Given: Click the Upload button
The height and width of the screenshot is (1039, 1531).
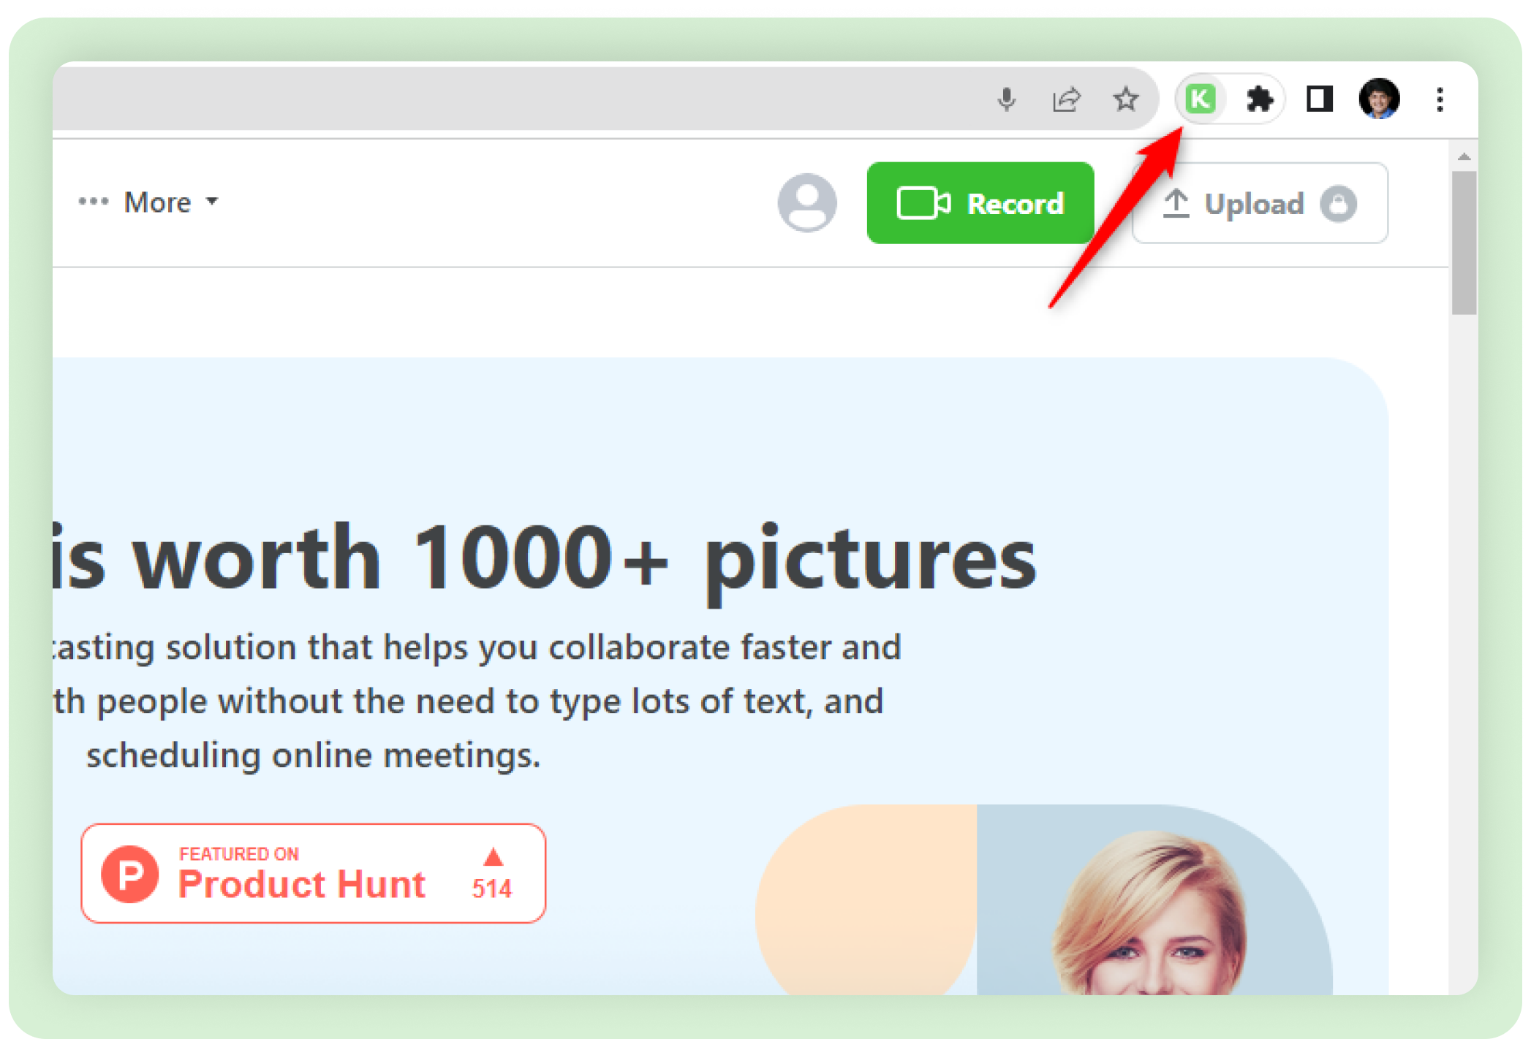Looking at the screenshot, I should [x=1260, y=203].
